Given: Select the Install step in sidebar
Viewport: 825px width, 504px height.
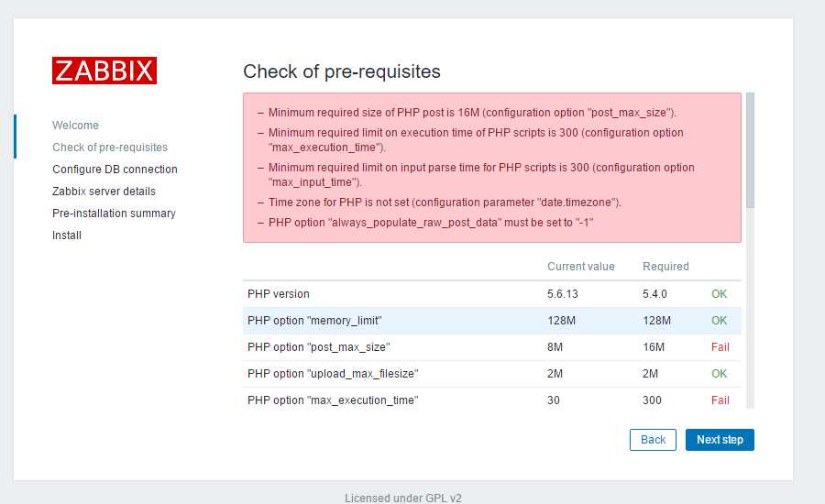Looking at the screenshot, I should click(x=67, y=236).
